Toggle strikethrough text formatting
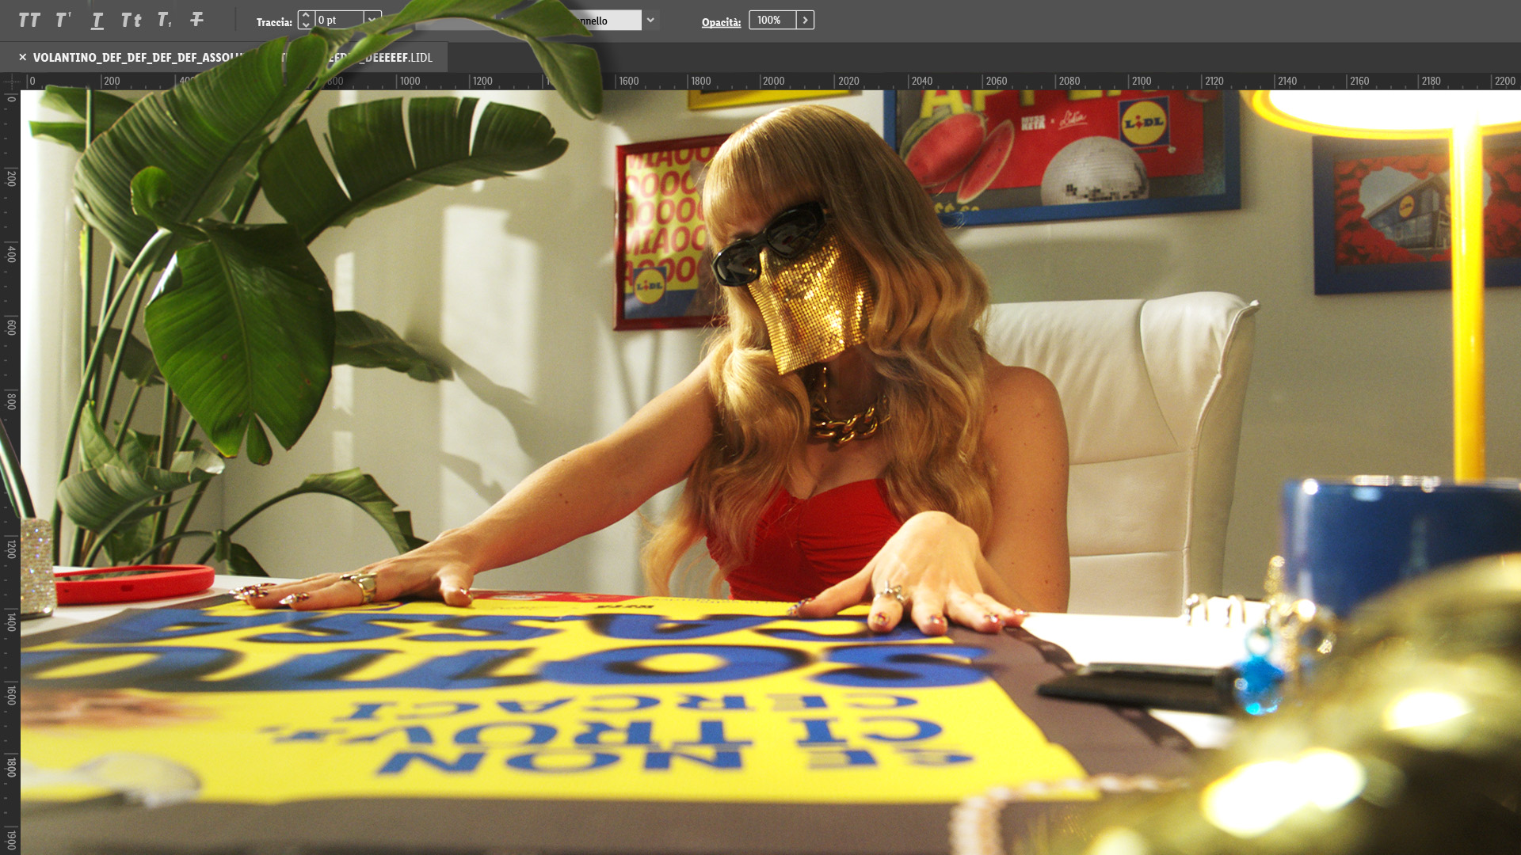The image size is (1521, 855). [x=197, y=21]
